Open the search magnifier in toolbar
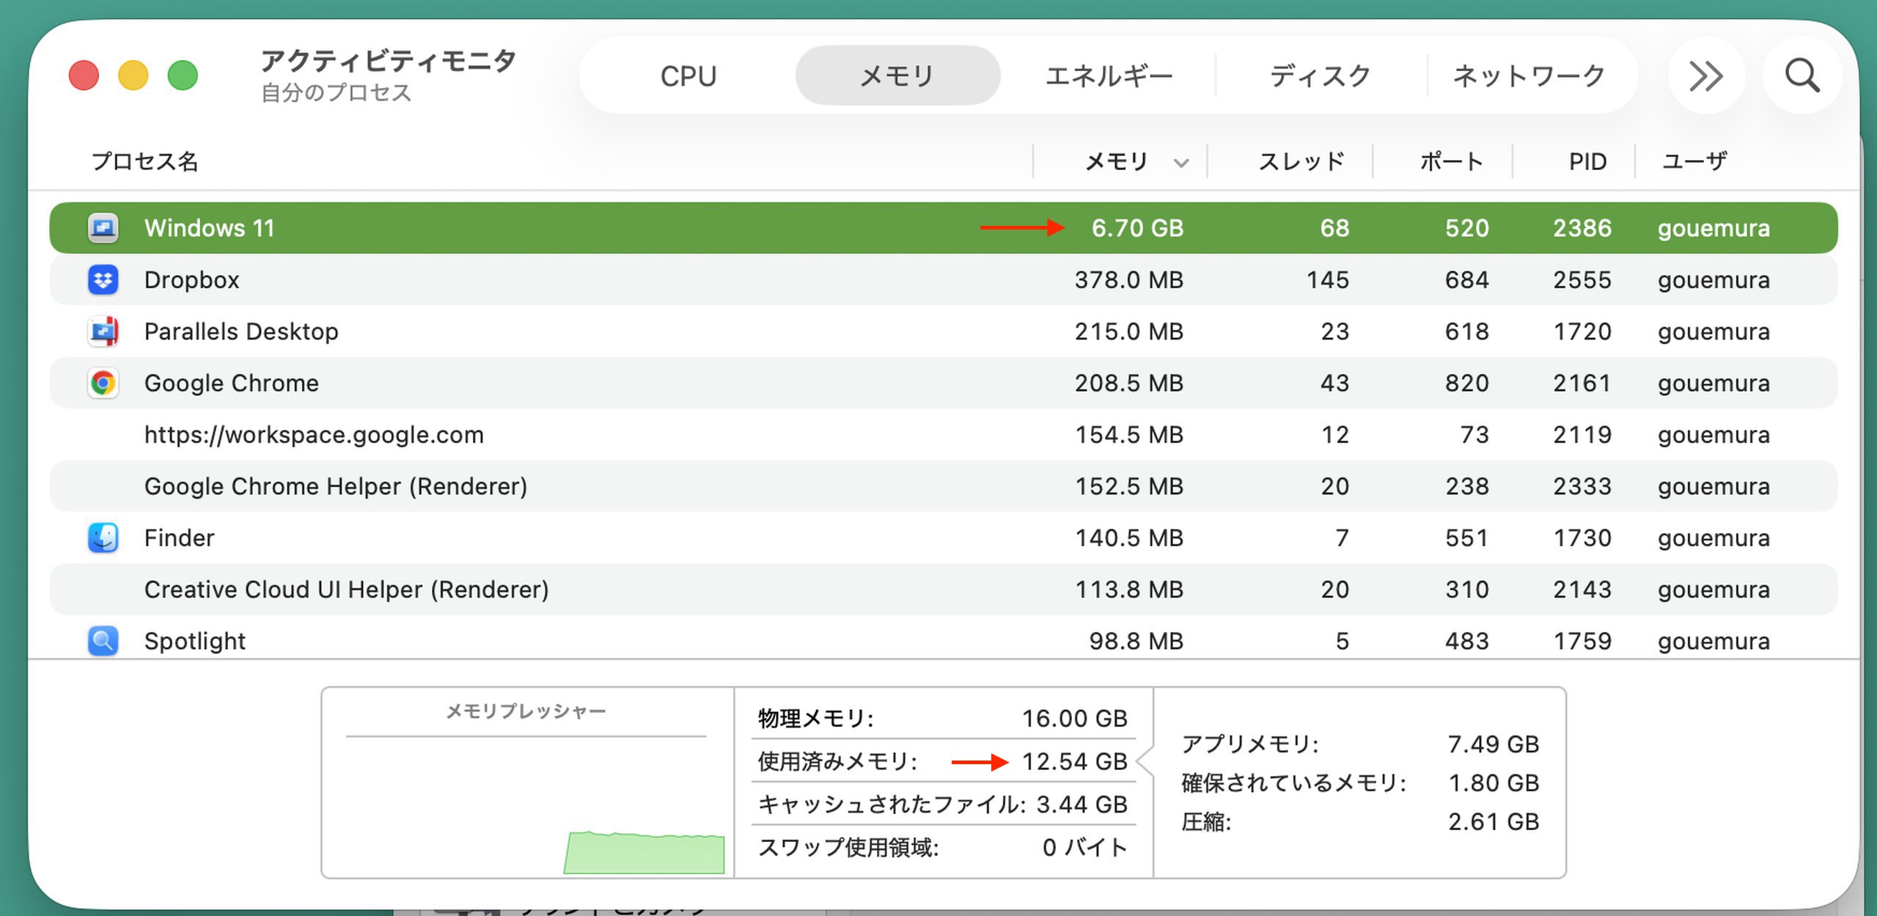 [1801, 76]
